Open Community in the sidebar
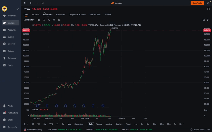Image resolution: width=212 pixels, height=132 pixels. 11,127
